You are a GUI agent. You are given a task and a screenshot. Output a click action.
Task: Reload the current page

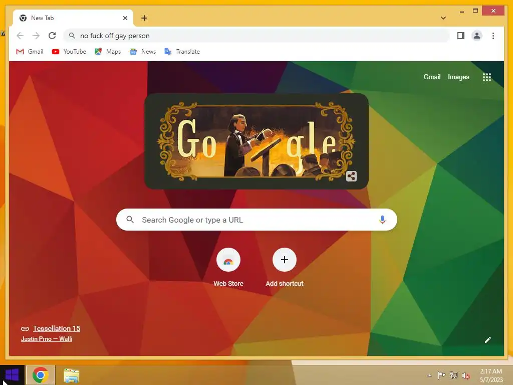coord(52,36)
